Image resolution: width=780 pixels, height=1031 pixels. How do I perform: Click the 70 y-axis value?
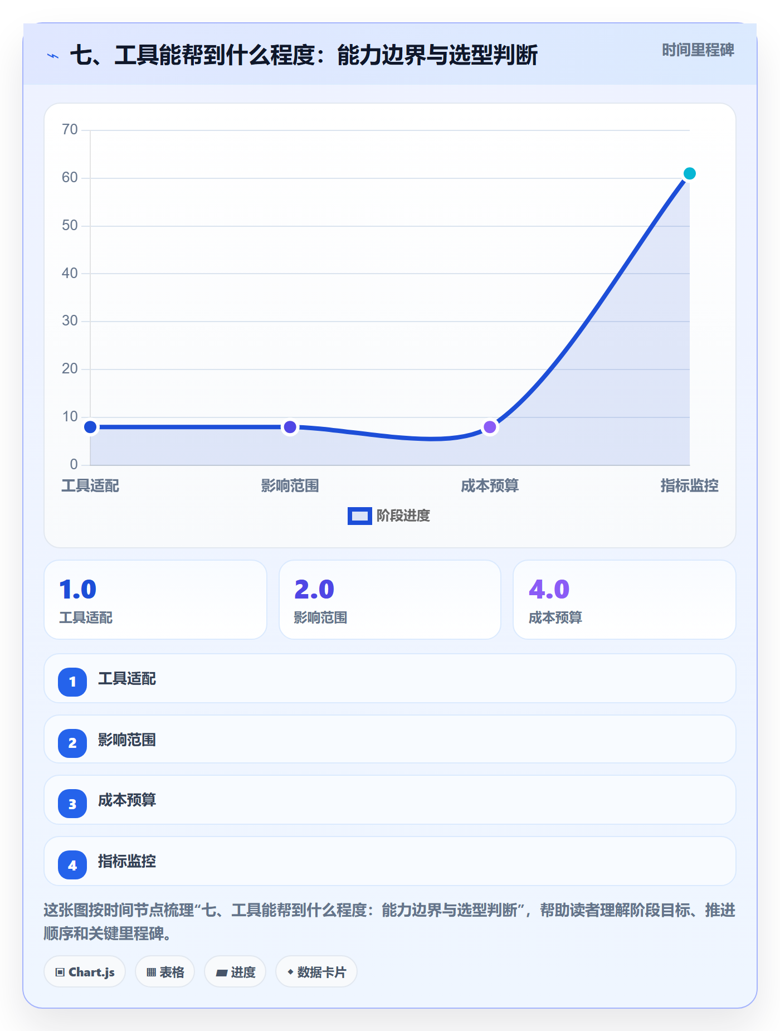(x=70, y=130)
